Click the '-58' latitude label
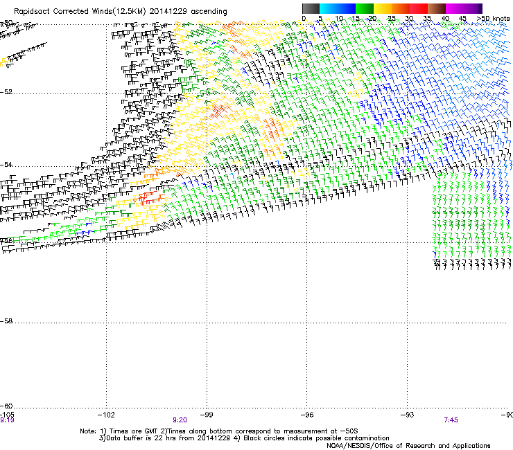The image size is (513, 450). tap(6, 321)
